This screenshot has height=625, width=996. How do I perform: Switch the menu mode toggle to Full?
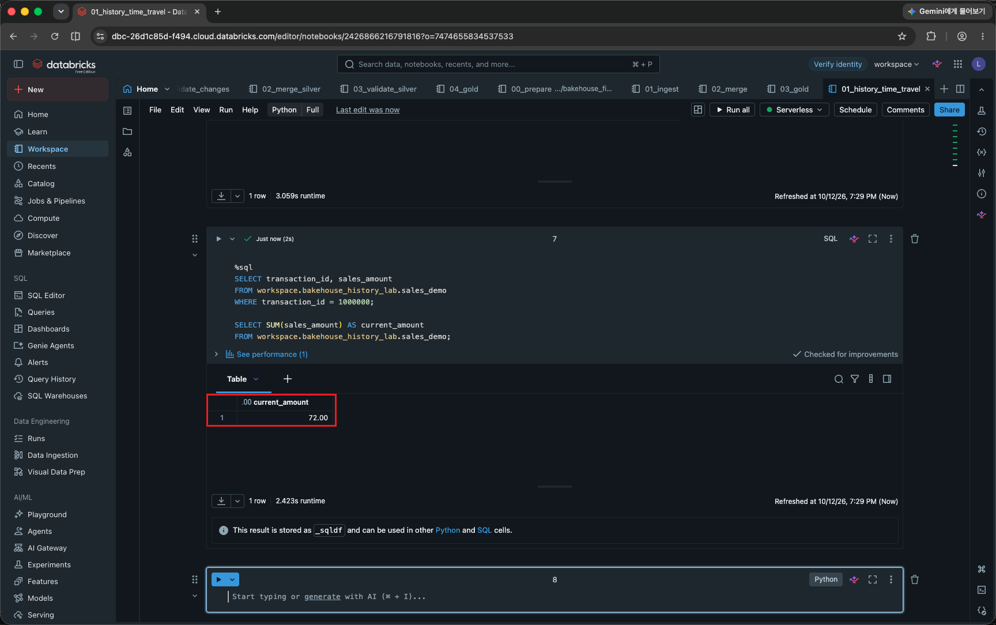(x=312, y=110)
